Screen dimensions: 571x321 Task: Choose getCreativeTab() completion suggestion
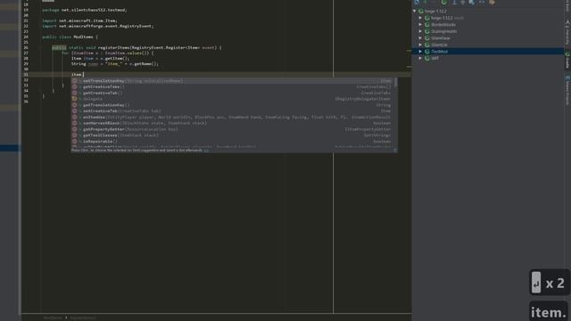point(232,93)
